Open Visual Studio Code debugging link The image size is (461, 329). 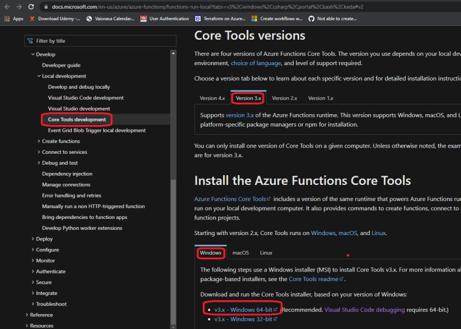coord(365,309)
